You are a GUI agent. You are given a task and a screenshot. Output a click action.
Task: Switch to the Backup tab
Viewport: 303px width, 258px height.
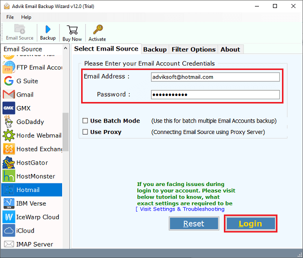pyautogui.click(x=155, y=49)
